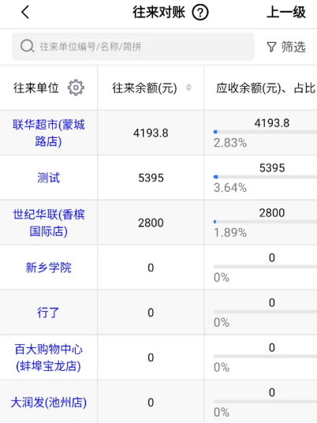Select the 应收余额(元)、占比 column header

click(266, 88)
